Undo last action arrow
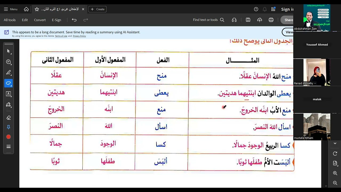Image resolution: width=341 pixels, height=192 pixels. tap(74, 20)
